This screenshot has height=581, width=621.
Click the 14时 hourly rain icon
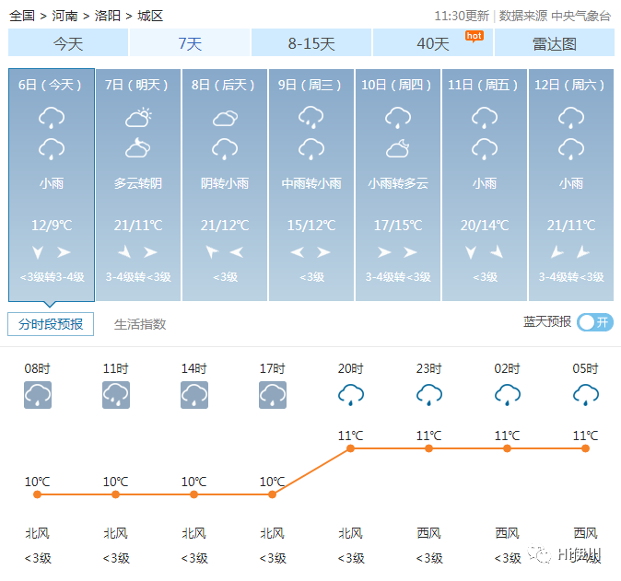pos(194,395)
